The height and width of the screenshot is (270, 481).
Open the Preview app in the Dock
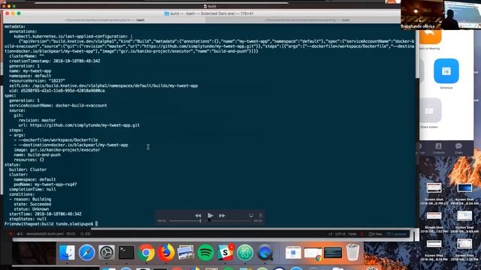tap(186, 253)
